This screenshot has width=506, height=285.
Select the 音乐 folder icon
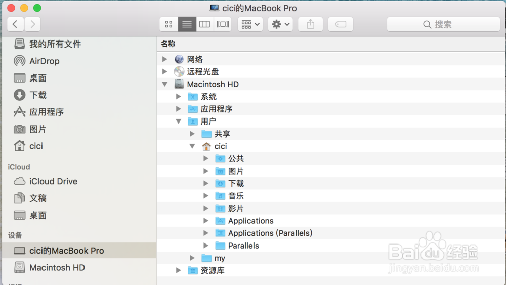coord(220,195)
